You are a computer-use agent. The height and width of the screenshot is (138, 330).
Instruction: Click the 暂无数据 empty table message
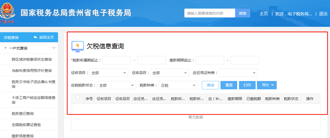pyautogui.click(x=196, y=117)
